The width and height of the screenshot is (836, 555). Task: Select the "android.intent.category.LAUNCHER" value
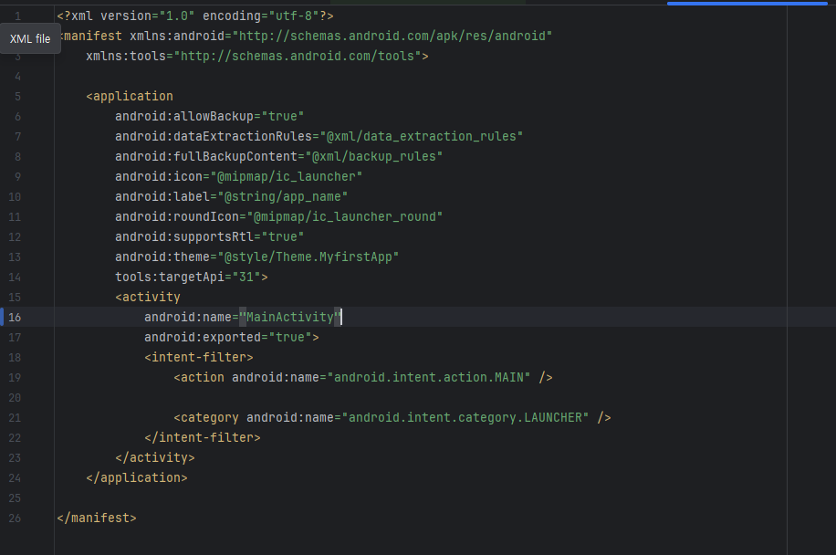(465, 417)
